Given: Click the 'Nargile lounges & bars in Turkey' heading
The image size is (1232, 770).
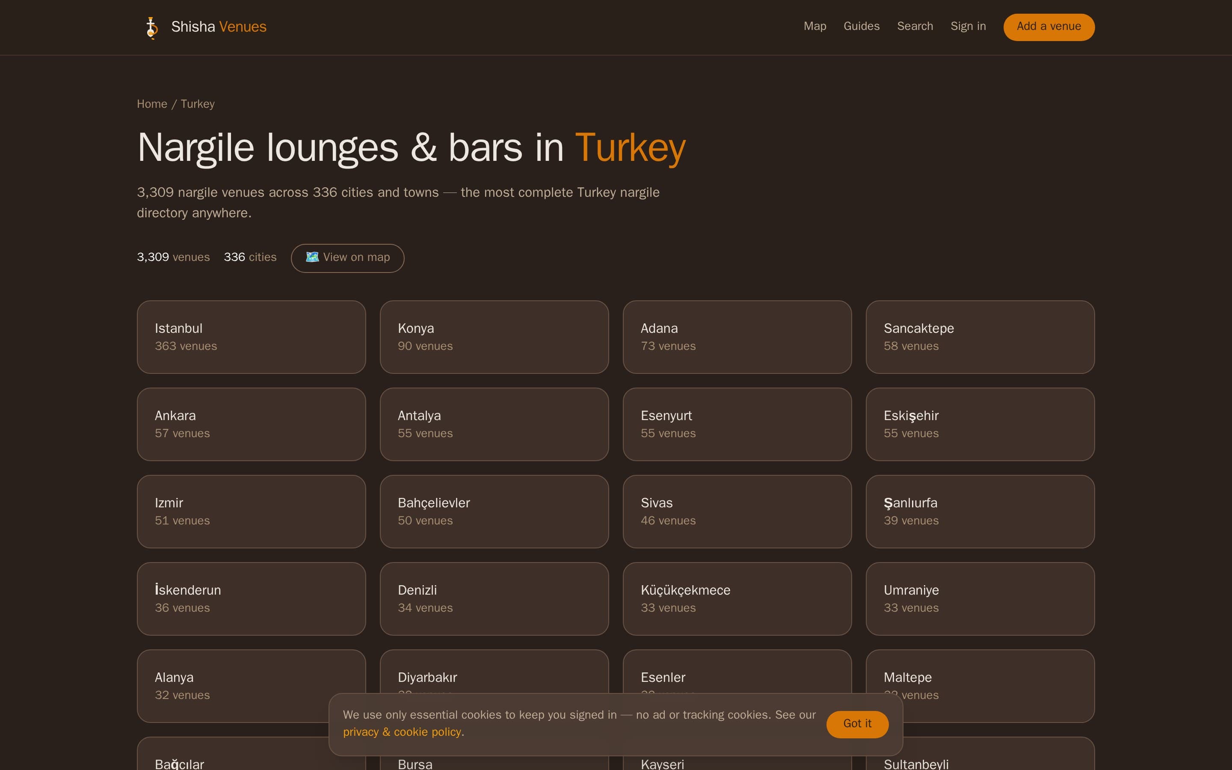Looking at the screenshot, I should [412, 148].
